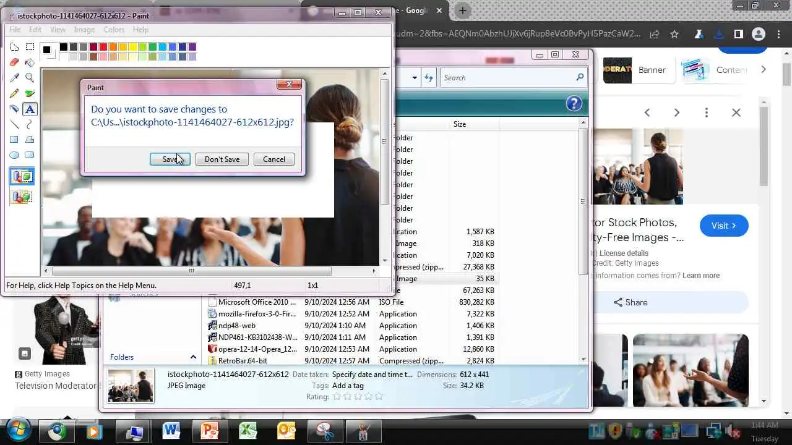Choose the Eraser tool in Paint

click(14, 62)
